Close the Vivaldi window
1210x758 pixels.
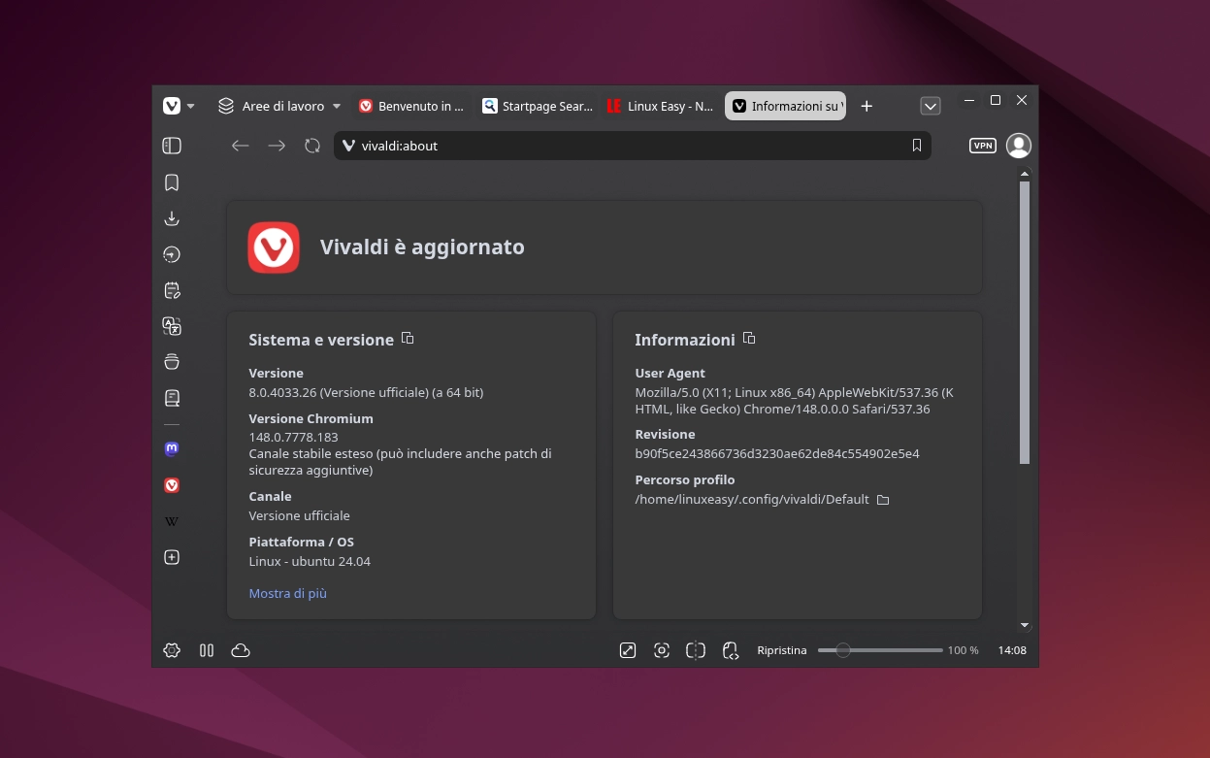point(1022,100)
